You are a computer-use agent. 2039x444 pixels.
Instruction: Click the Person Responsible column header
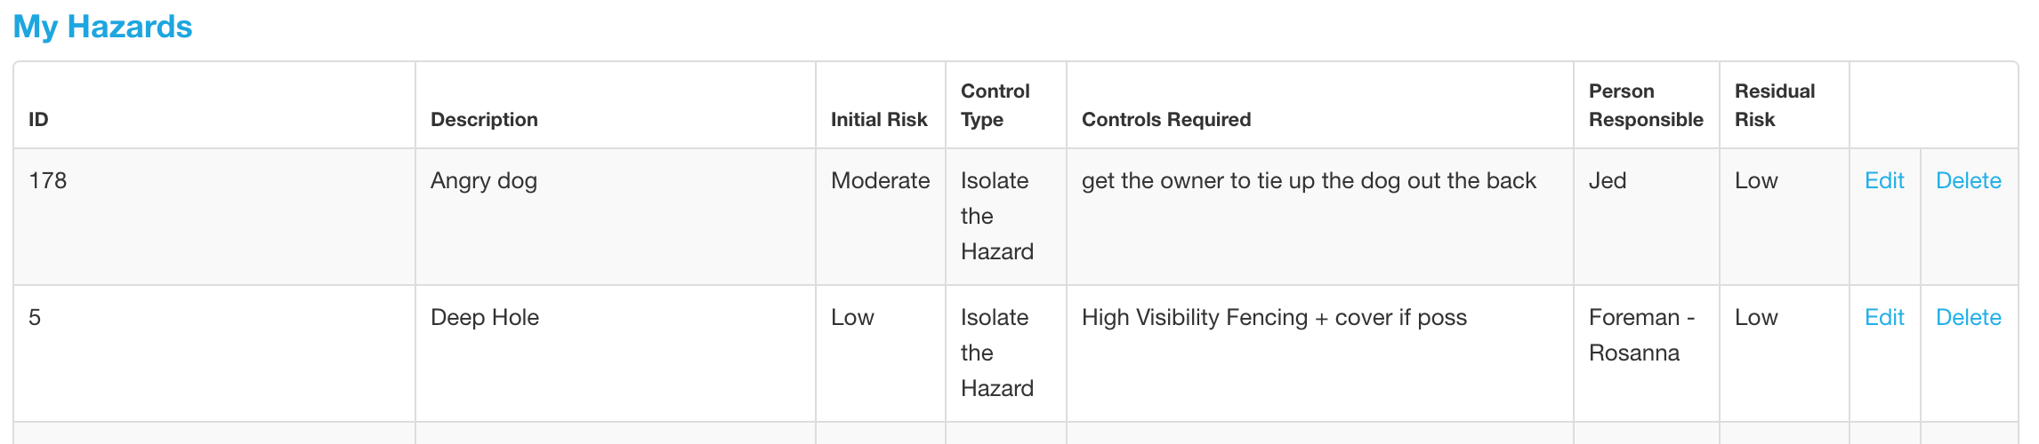coord(1646,105)
